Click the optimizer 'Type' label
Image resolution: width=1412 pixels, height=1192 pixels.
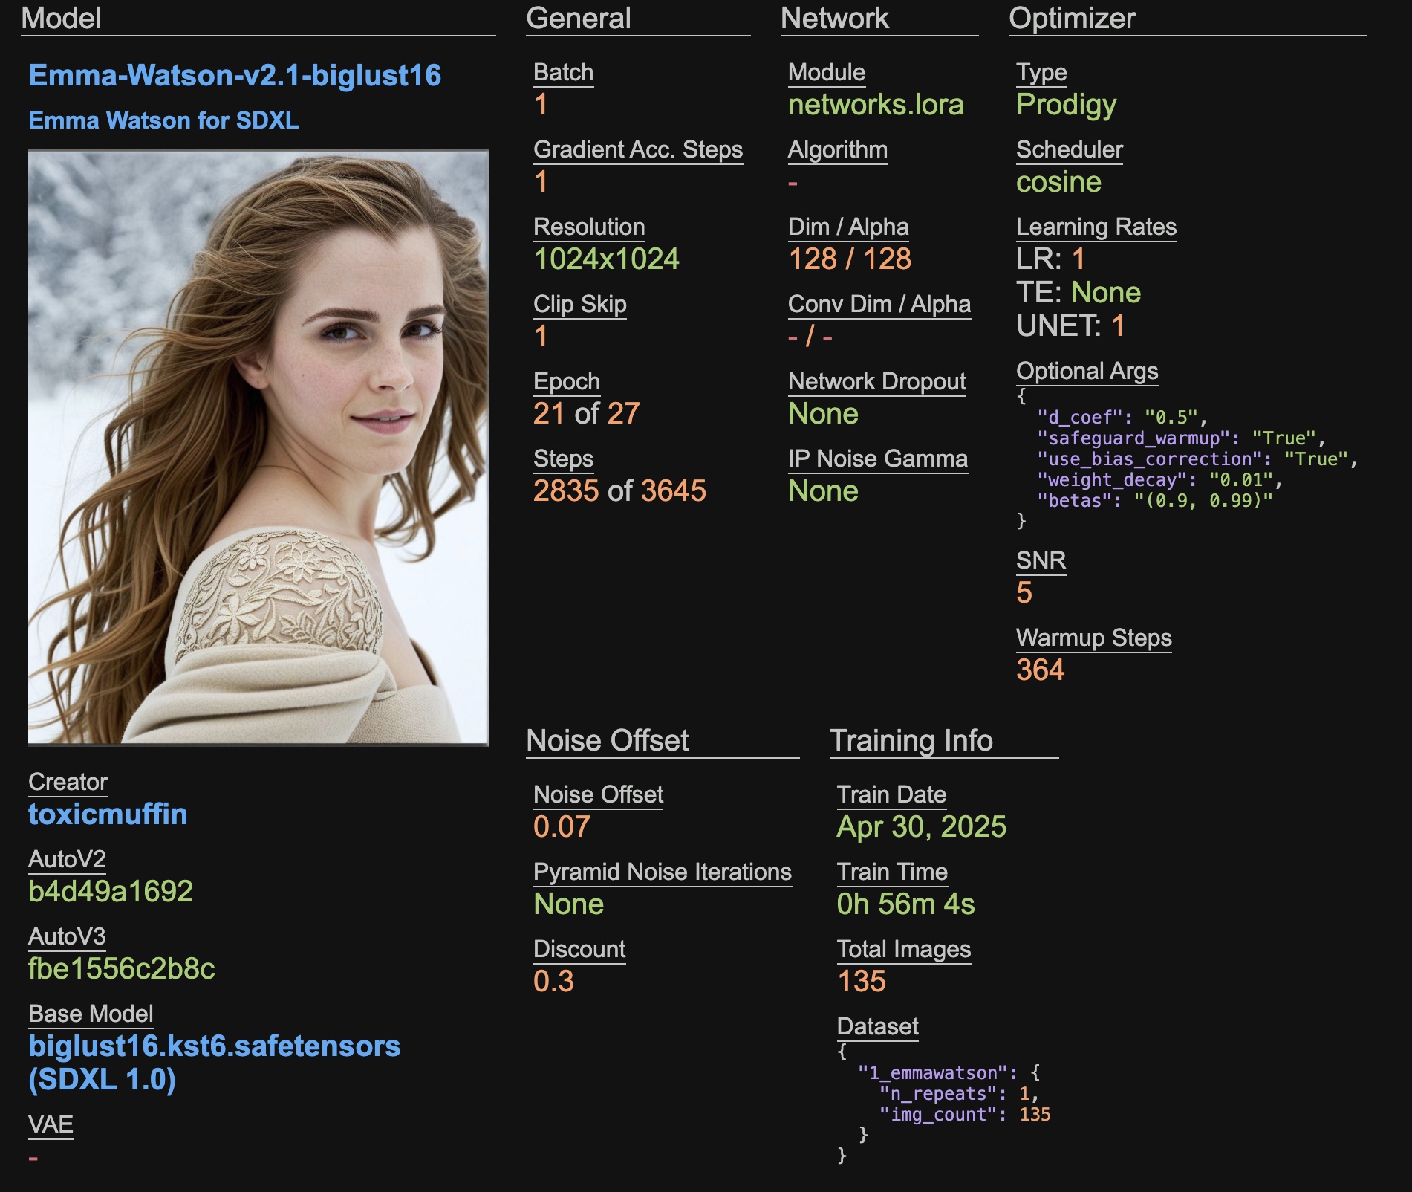[x=1041, y=73]
